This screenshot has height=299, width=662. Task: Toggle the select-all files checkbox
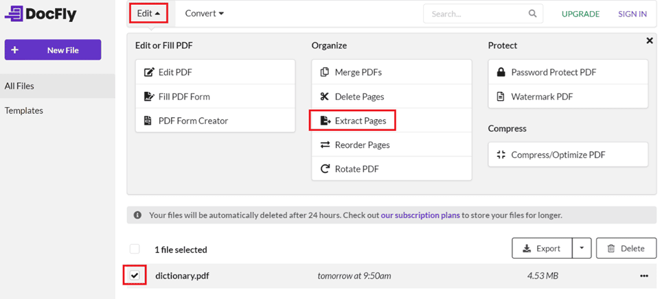click(x=135, y=249)
